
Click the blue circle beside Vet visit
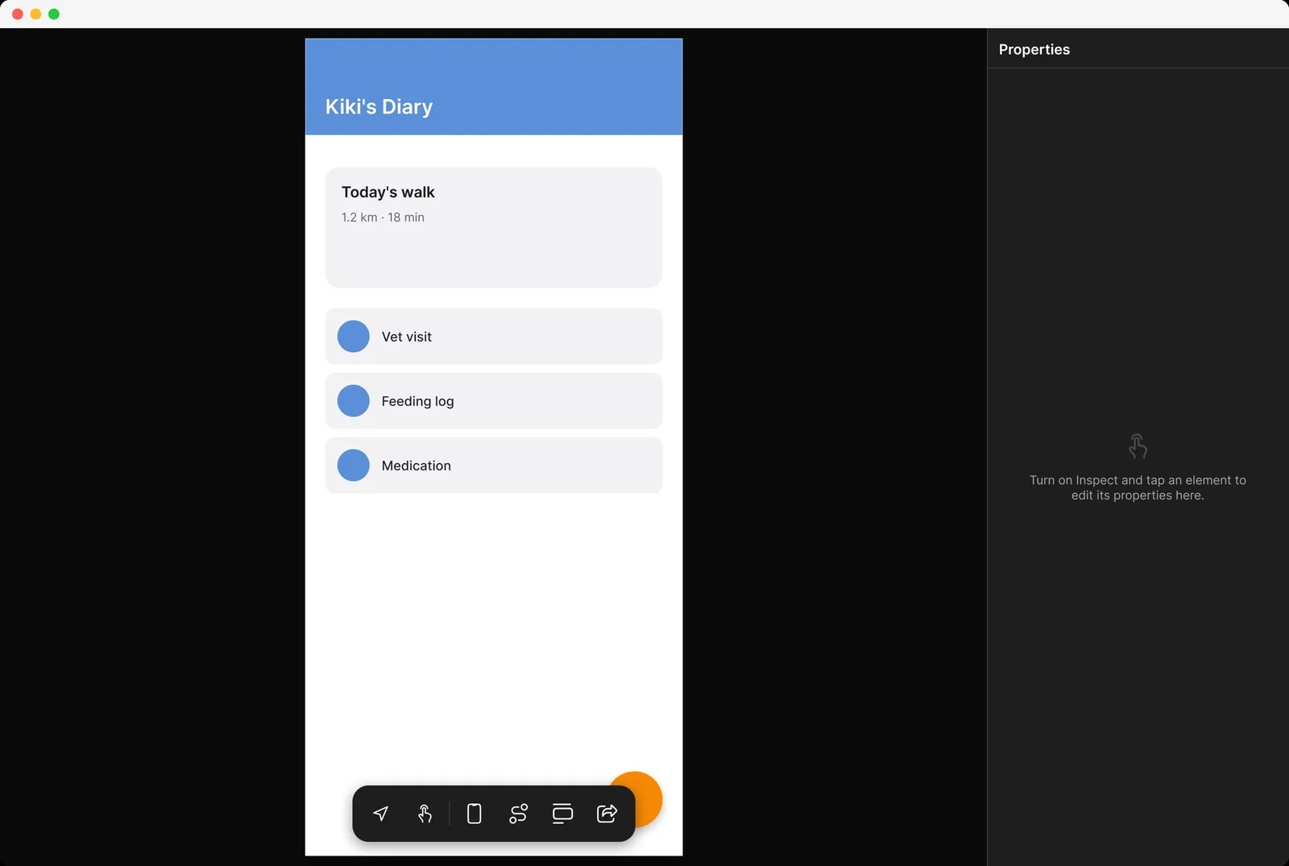pos(354,337)
